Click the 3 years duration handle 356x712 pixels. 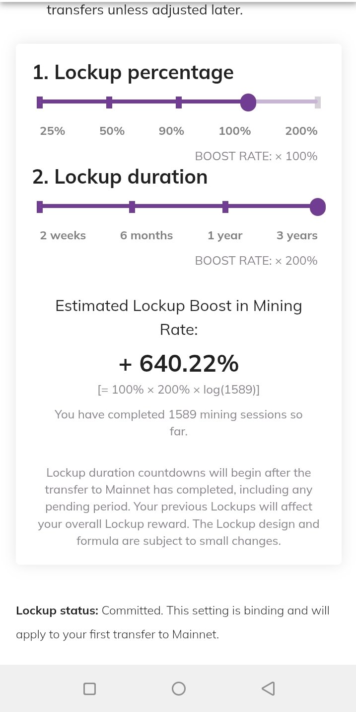(x=317, y=207)
